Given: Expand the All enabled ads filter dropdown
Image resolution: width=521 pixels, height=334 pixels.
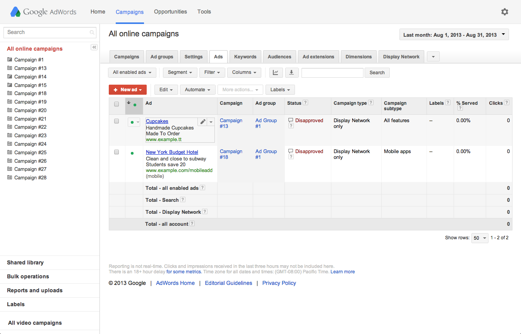Looking at the screenshot, I should click(132, 72).
